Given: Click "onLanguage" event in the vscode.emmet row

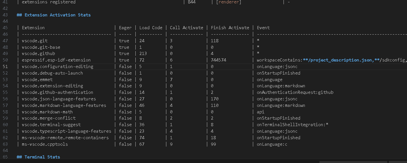Looking at the screenshot, I should click(270, 79).
